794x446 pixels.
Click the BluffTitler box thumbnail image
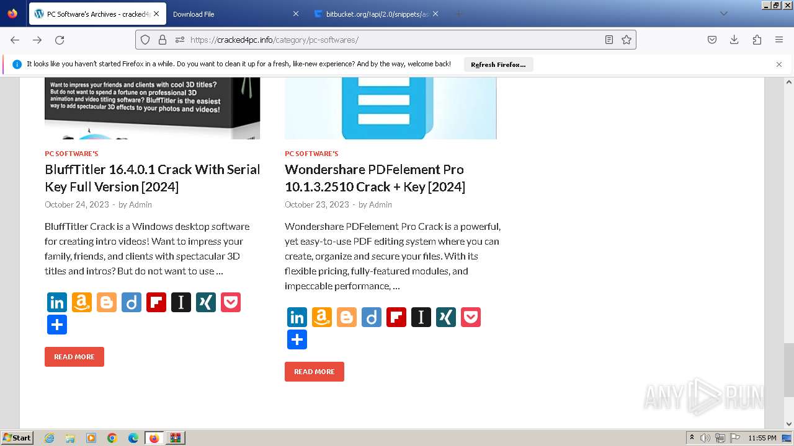coord(152,108)
